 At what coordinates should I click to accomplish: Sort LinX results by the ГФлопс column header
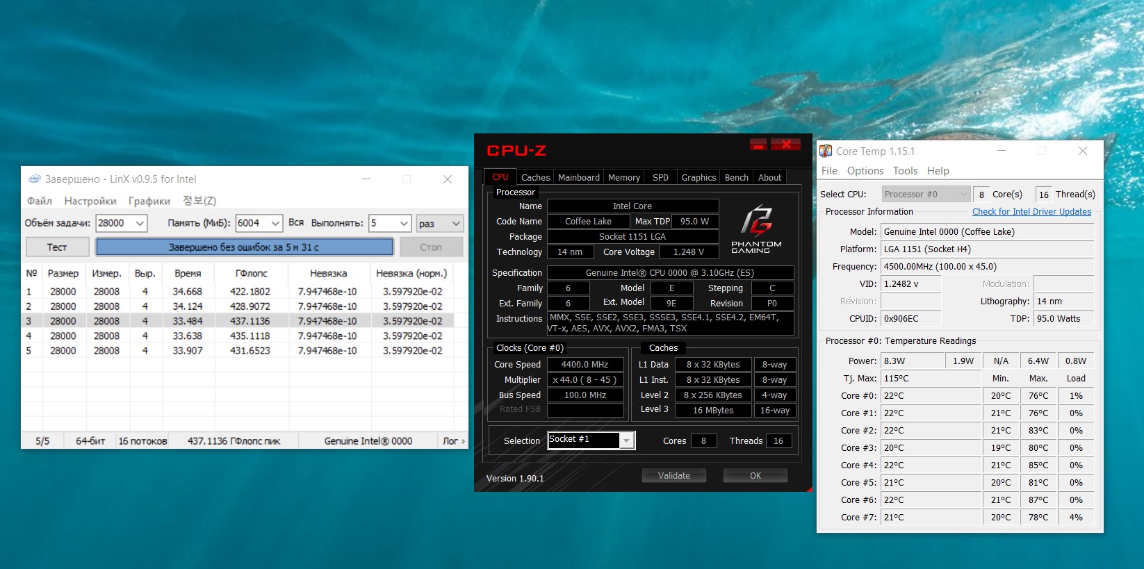point(251,273)
